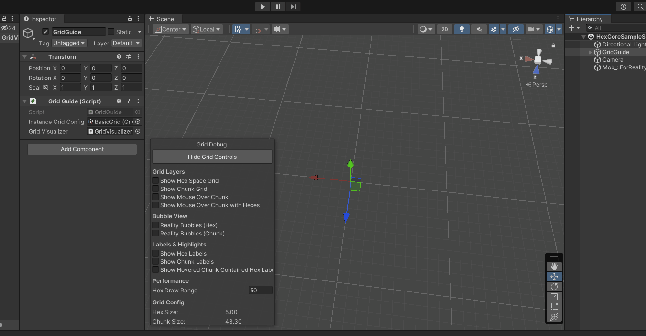Click the Step frame button
The image size is (646, 336).
pyautogui.click(x=293, y=7)
